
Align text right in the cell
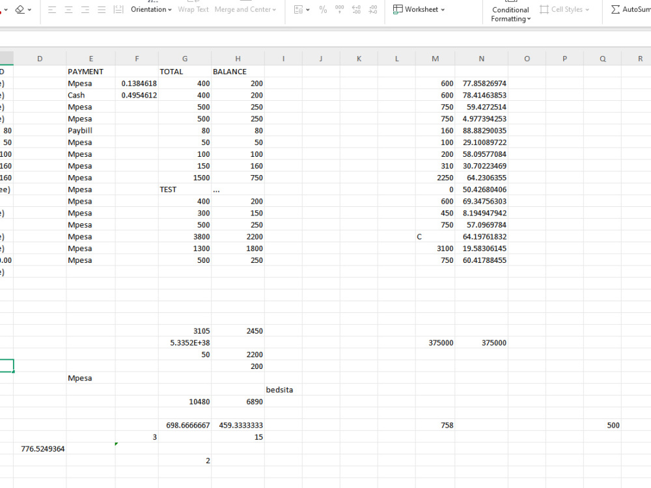(x=85, y=10)
